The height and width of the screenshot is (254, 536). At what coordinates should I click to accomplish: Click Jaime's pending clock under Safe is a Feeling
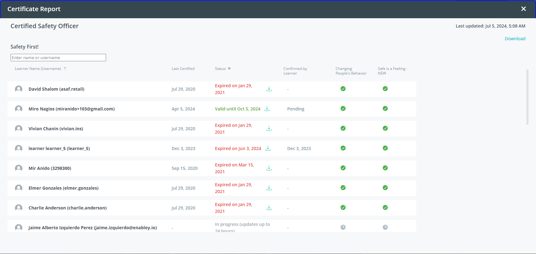pyautogui.click(x=385, y=227)
